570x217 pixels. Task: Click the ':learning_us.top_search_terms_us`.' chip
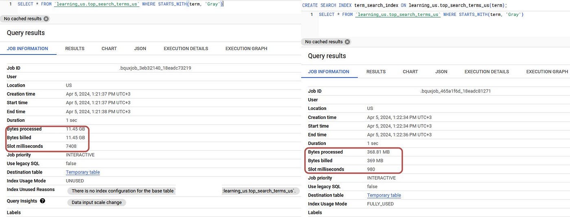(x=261, y=191)
